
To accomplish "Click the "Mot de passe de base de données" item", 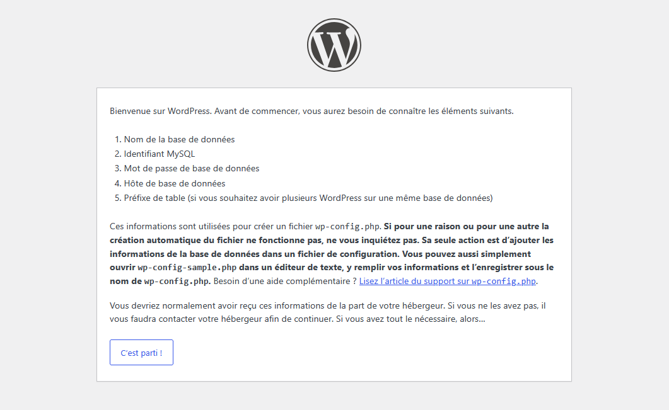I will click(192, 168).
